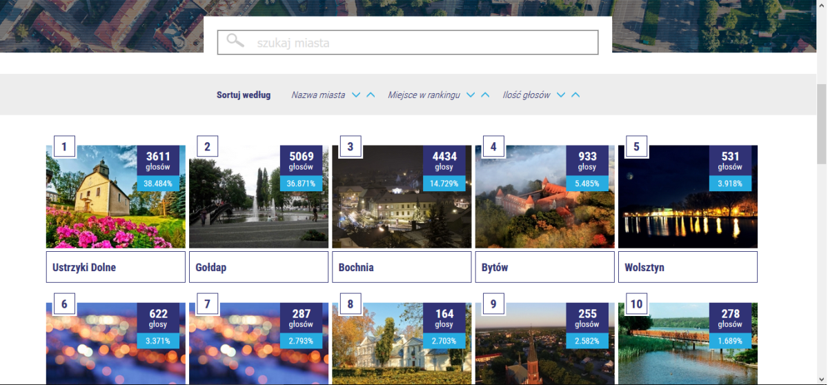Sort vote count with down chevron
This screenshot has height=385, width=828.
pos(561,95)
